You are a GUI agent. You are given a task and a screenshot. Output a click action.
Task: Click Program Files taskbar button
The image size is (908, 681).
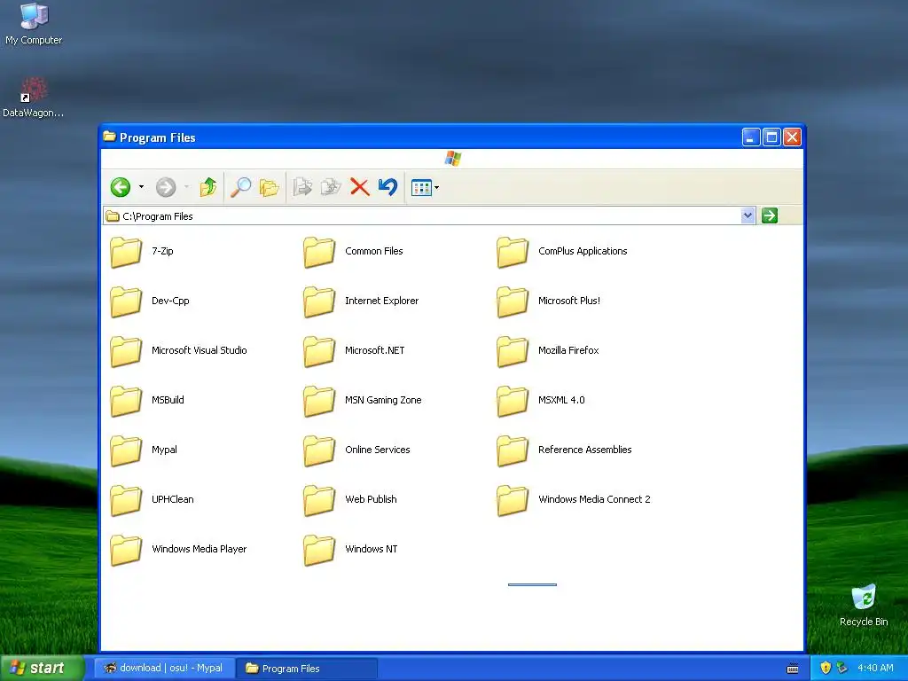click(306, 669)
